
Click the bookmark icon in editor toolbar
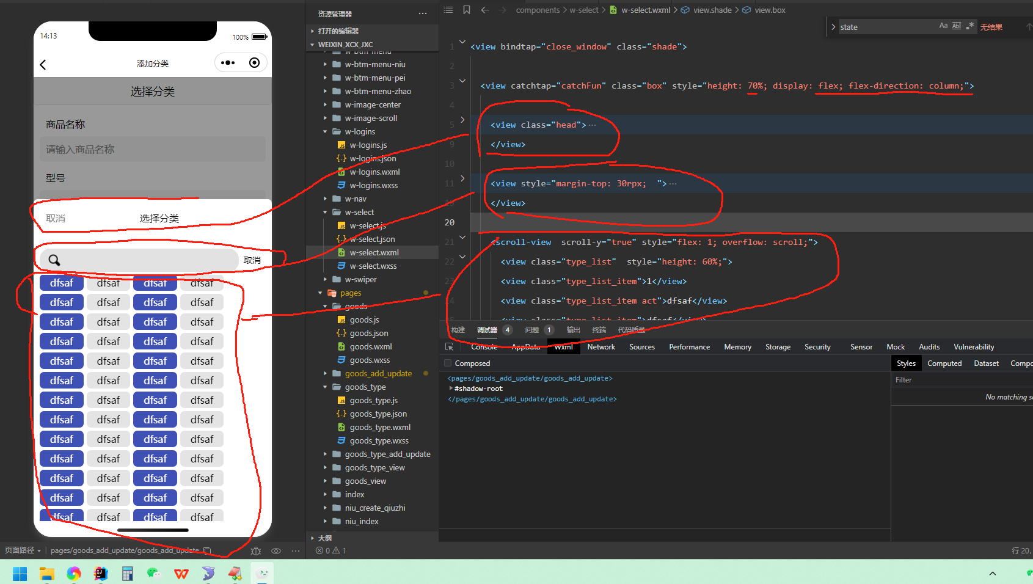[467, 10]
